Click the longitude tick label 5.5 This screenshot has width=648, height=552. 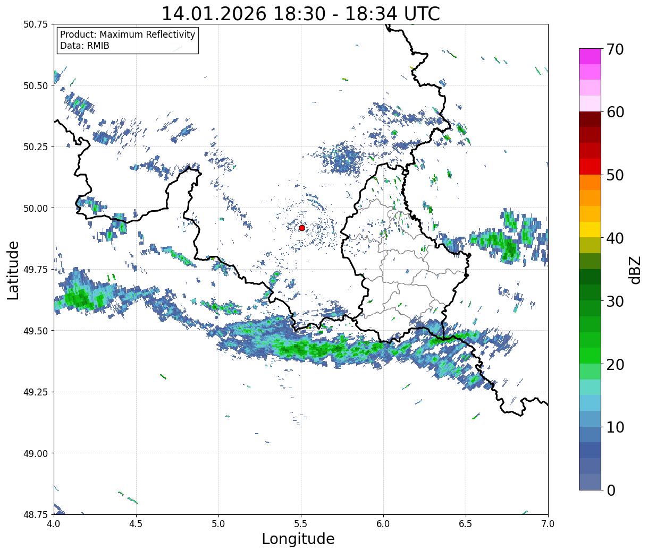(x=301, y=524)
